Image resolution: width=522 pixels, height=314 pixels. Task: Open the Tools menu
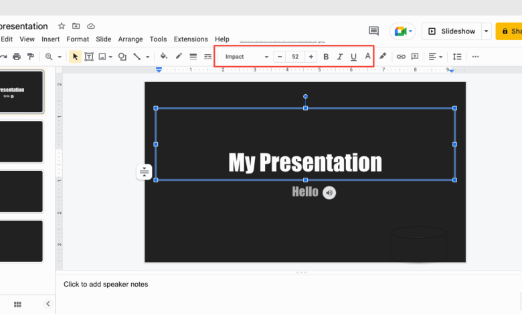point(158,39)
